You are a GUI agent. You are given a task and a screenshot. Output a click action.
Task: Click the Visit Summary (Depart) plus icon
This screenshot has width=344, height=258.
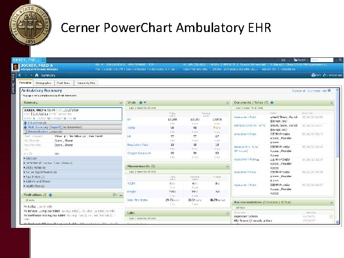pos(25,127)
